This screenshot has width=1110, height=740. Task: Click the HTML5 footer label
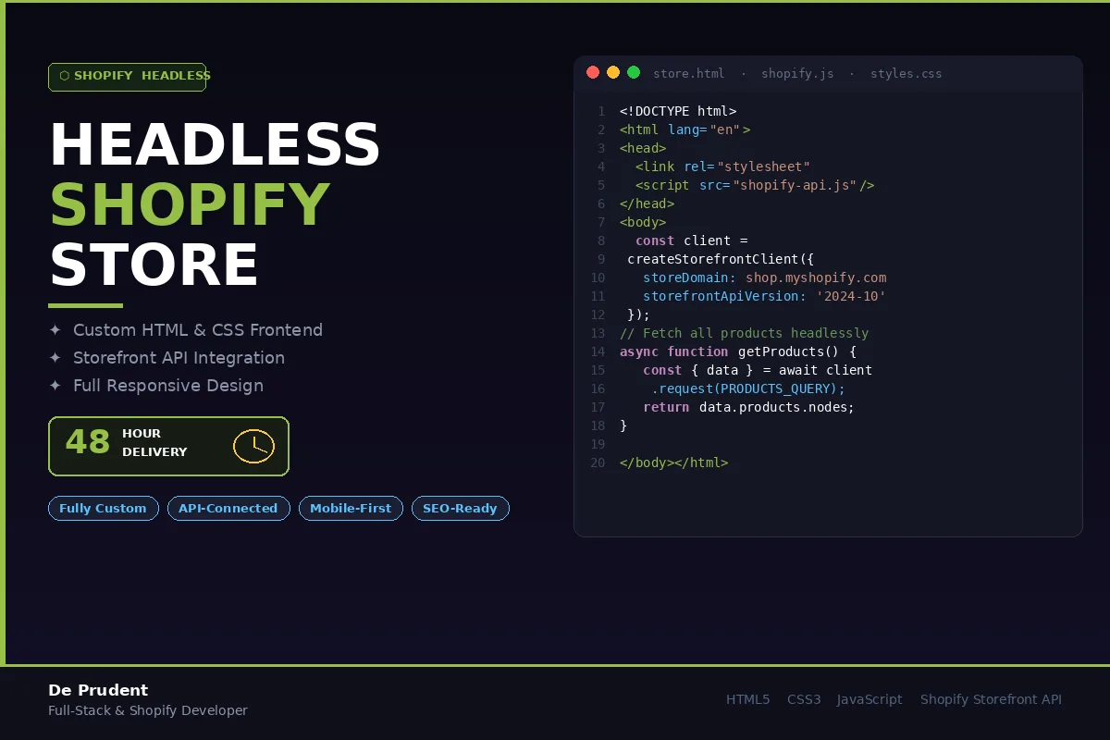click(x=747, y=699)
